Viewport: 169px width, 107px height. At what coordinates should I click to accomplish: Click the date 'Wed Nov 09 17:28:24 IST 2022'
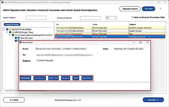tap(129, 49)
